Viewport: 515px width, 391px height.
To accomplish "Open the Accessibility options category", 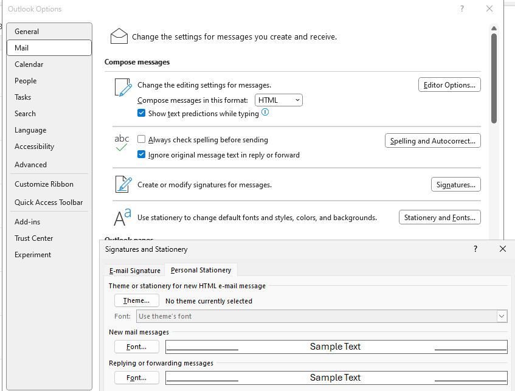I will 49,147.
